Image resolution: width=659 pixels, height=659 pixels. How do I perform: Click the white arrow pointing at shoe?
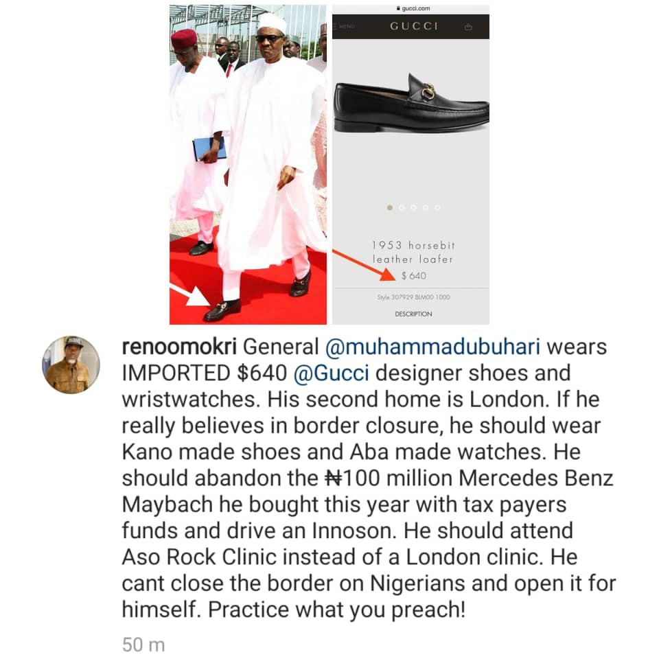190,294
